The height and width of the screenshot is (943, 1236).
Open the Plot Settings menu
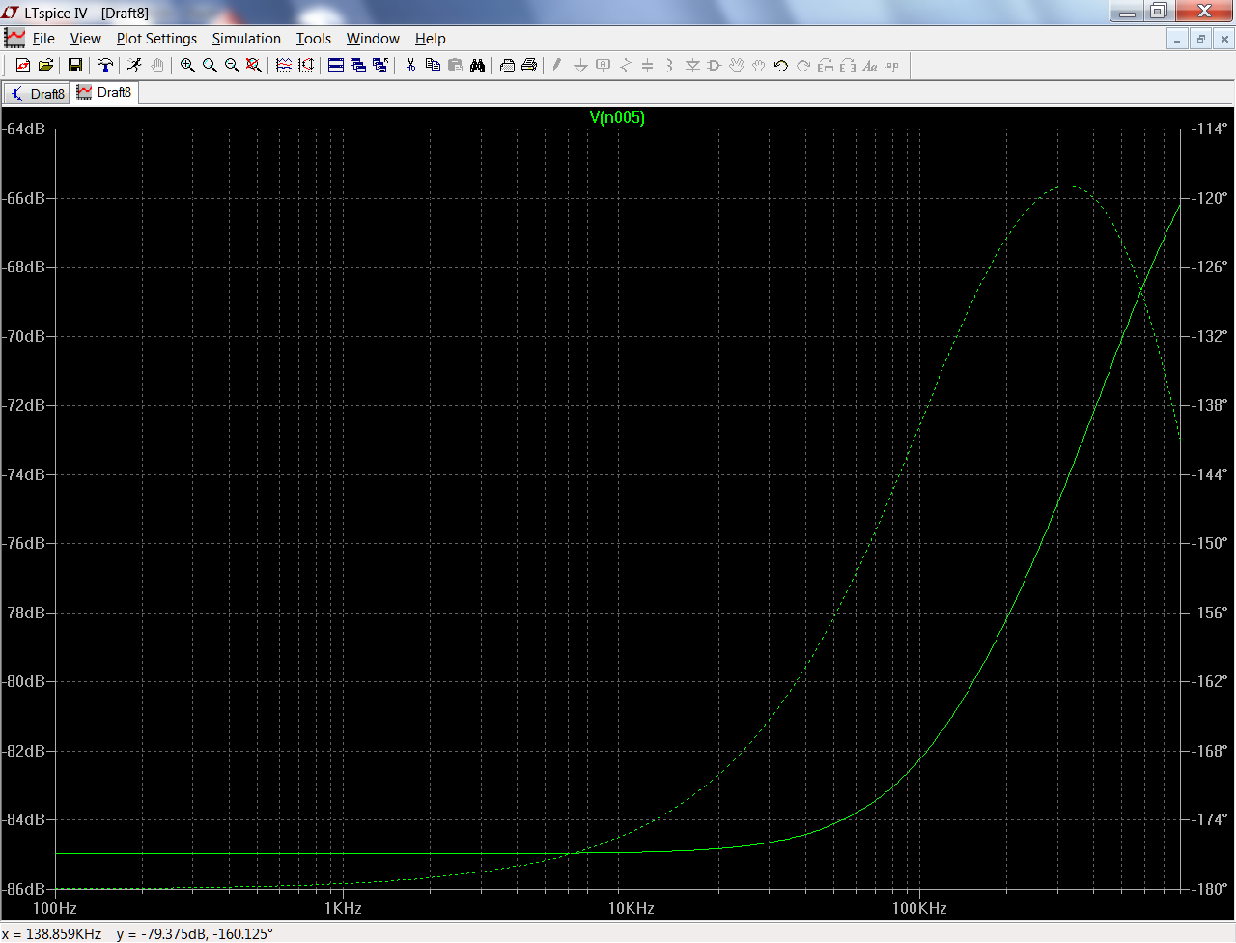156,39
